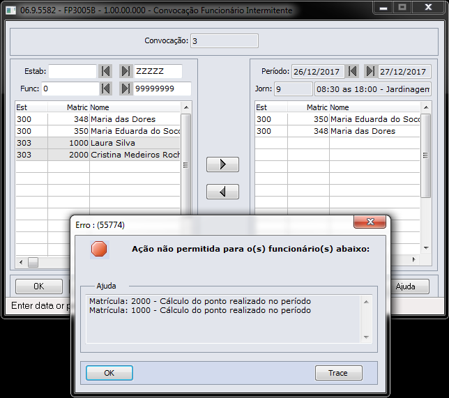Click the left list Nome column header
Screen dimensions: 449x398
[x=135, y=107]
